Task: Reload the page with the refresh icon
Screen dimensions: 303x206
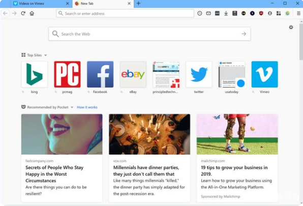Action: click(23, 13)
